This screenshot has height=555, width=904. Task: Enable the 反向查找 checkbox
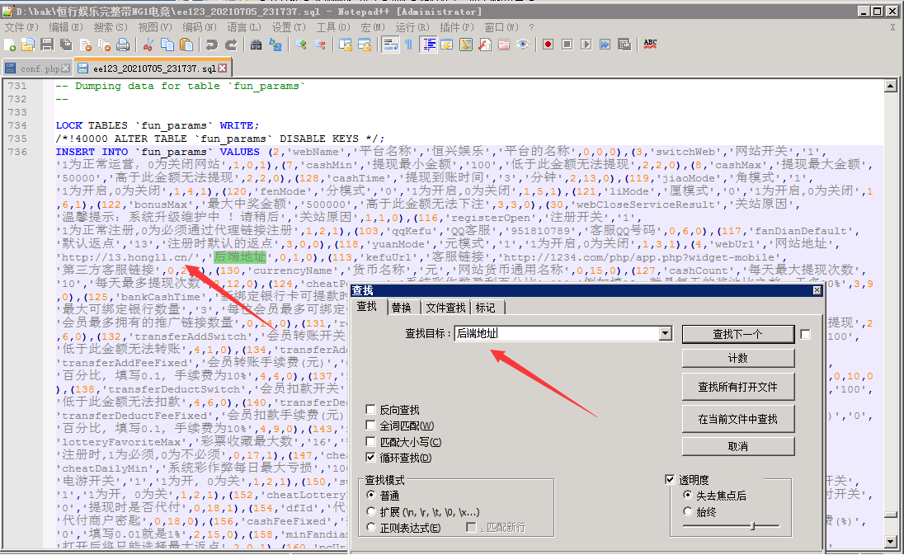pyautogui.click(x=370, y=410)
